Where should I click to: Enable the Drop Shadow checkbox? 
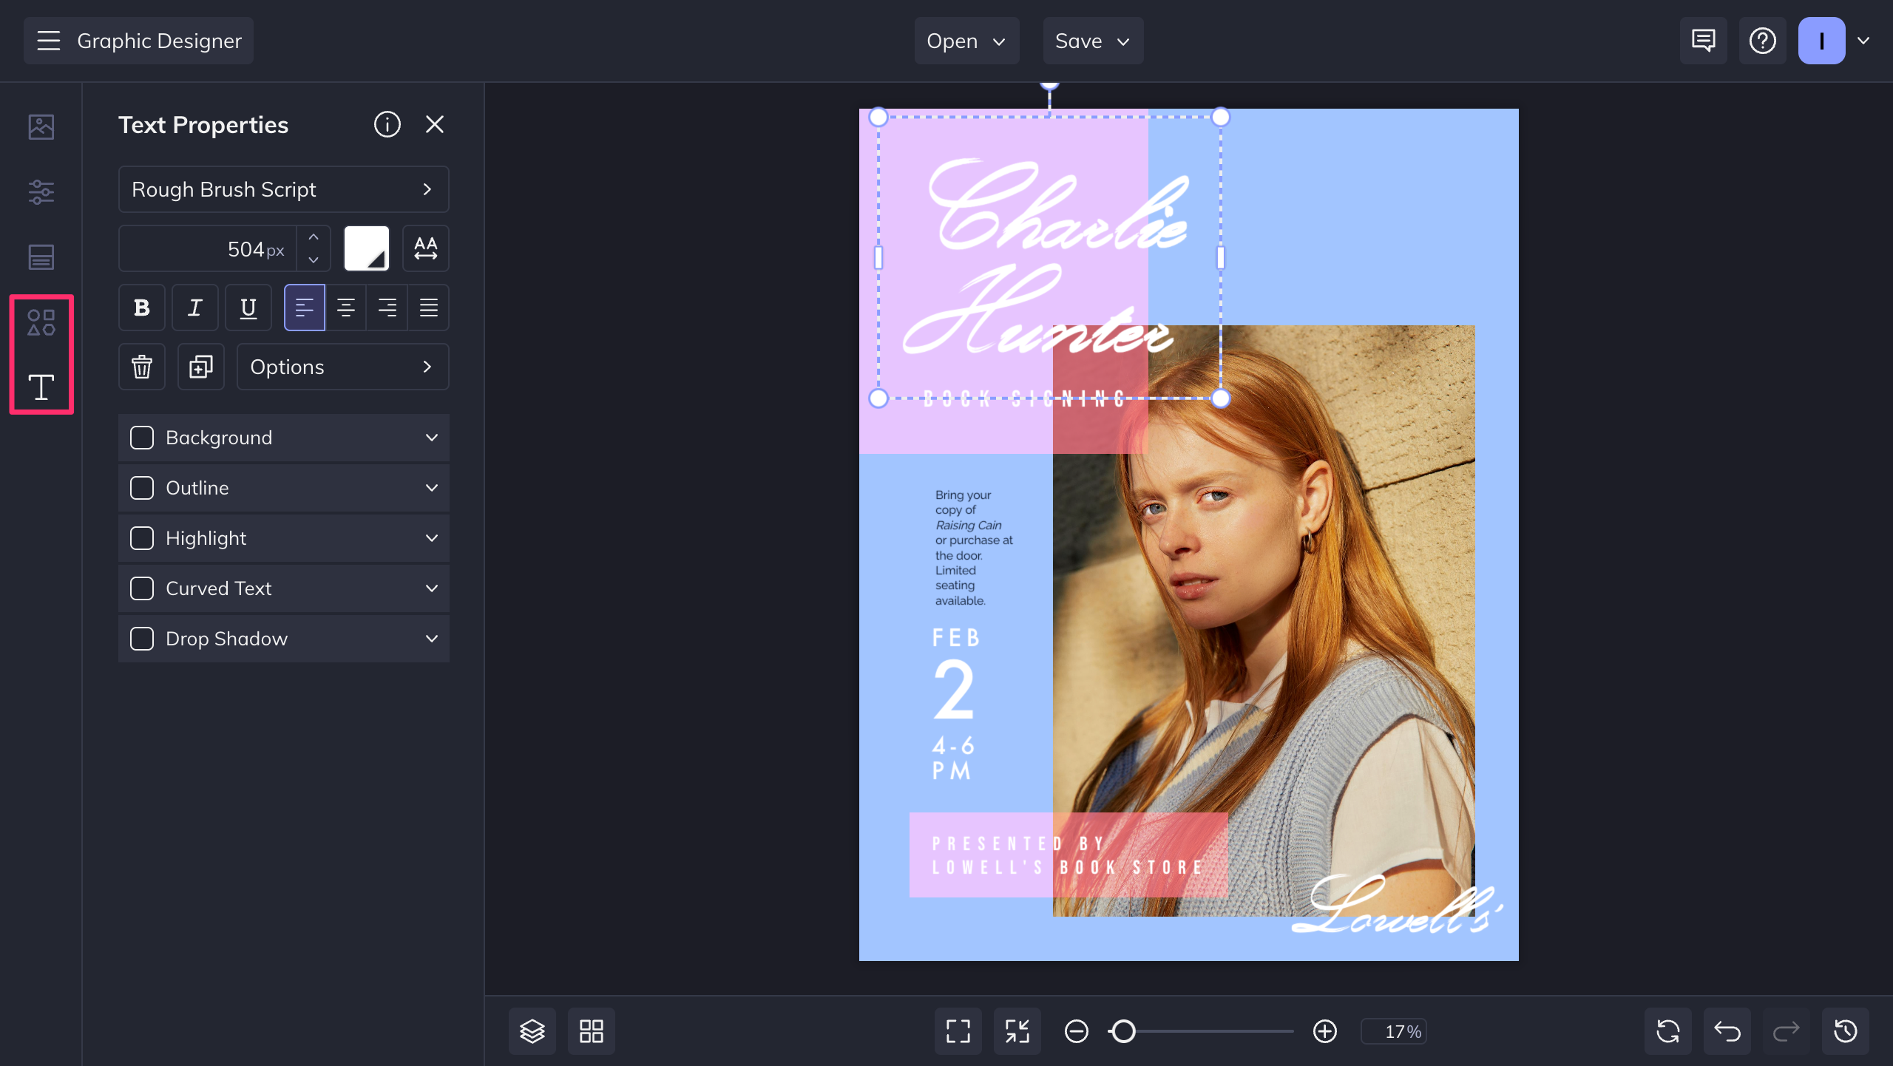coord(142,639)
